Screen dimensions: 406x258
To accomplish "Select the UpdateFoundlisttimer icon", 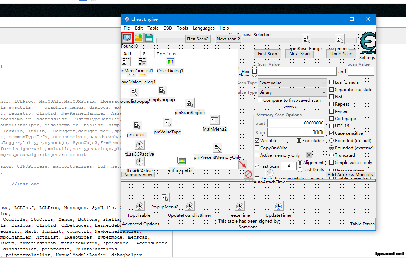I will pos(189,207).
